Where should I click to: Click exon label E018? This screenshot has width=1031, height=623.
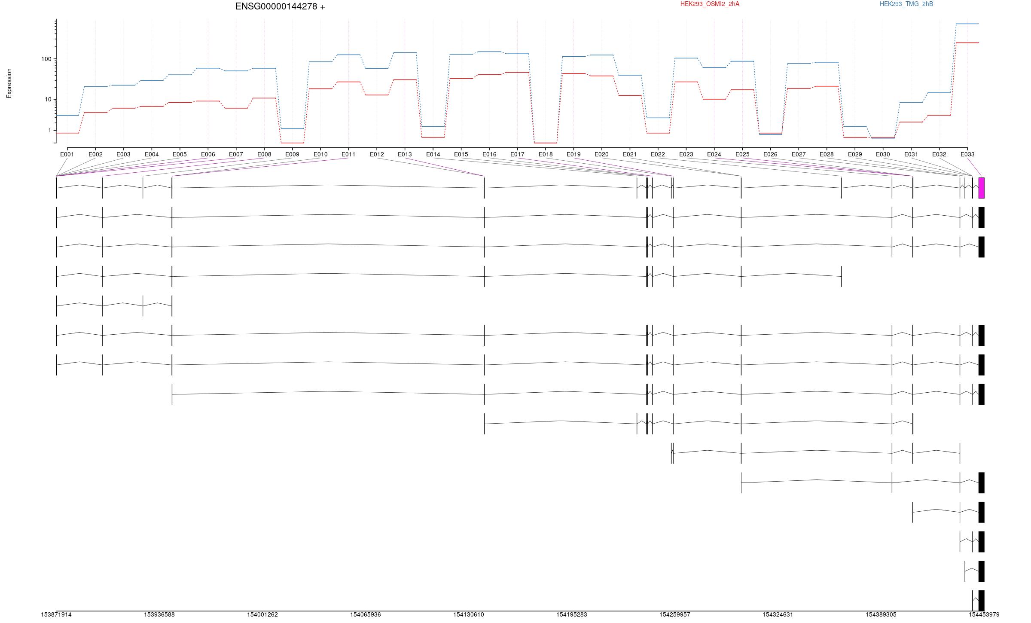pos(546,154)
